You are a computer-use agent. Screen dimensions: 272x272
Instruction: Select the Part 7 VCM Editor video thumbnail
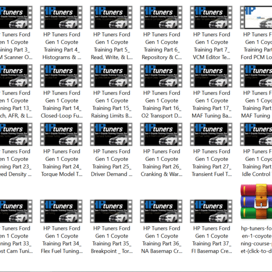[x=211, y=17]
